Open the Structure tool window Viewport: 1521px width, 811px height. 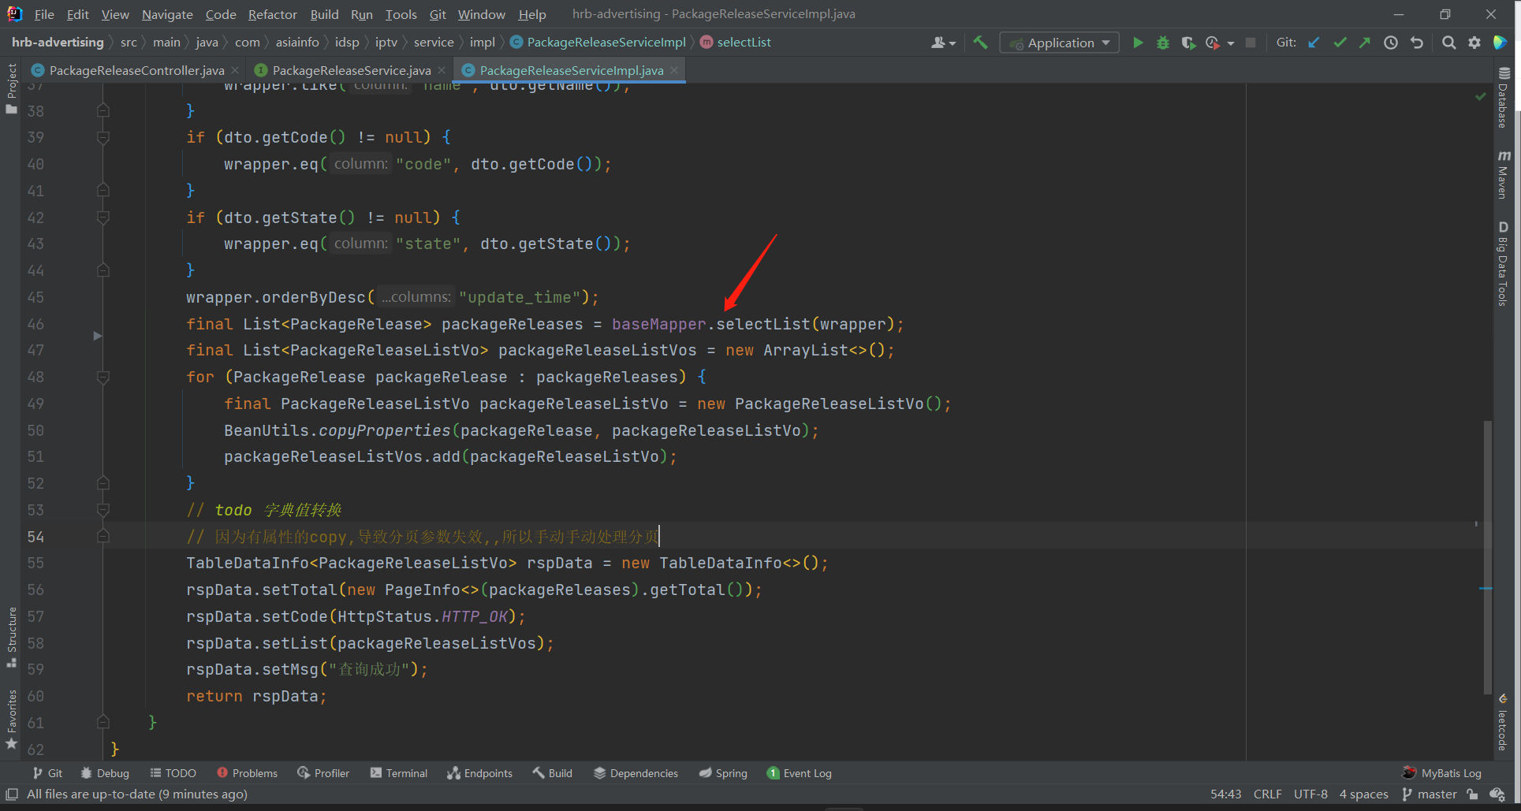pos(11,637)
